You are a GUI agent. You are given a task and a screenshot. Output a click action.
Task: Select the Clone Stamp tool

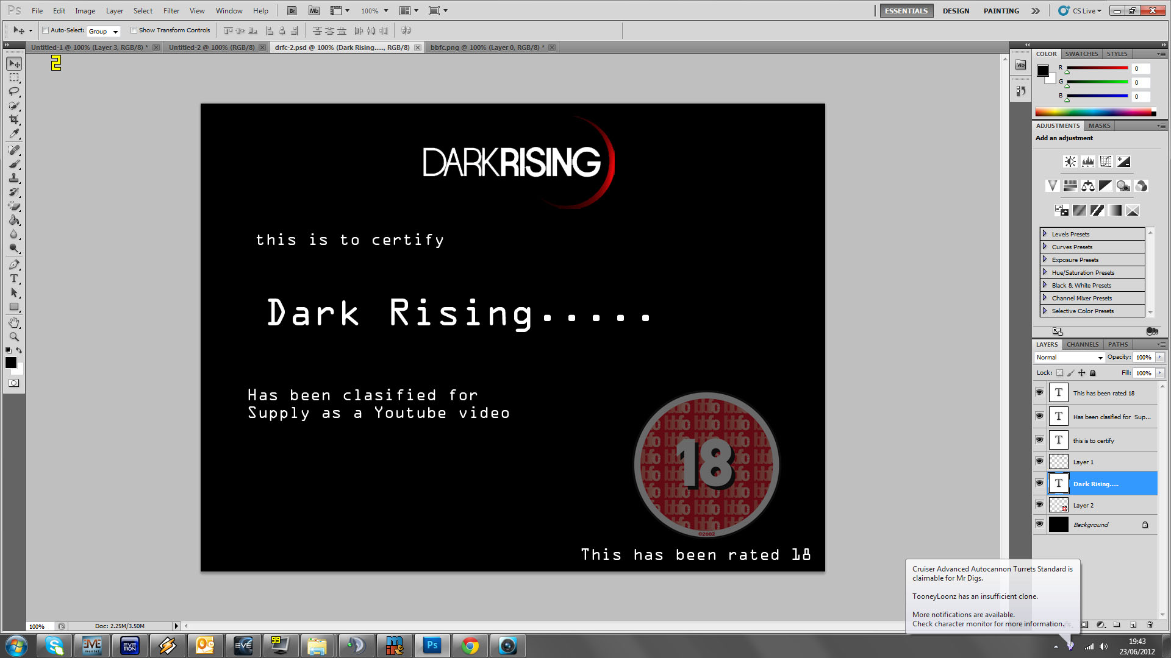pyautogui.click(x=14, y=178)
